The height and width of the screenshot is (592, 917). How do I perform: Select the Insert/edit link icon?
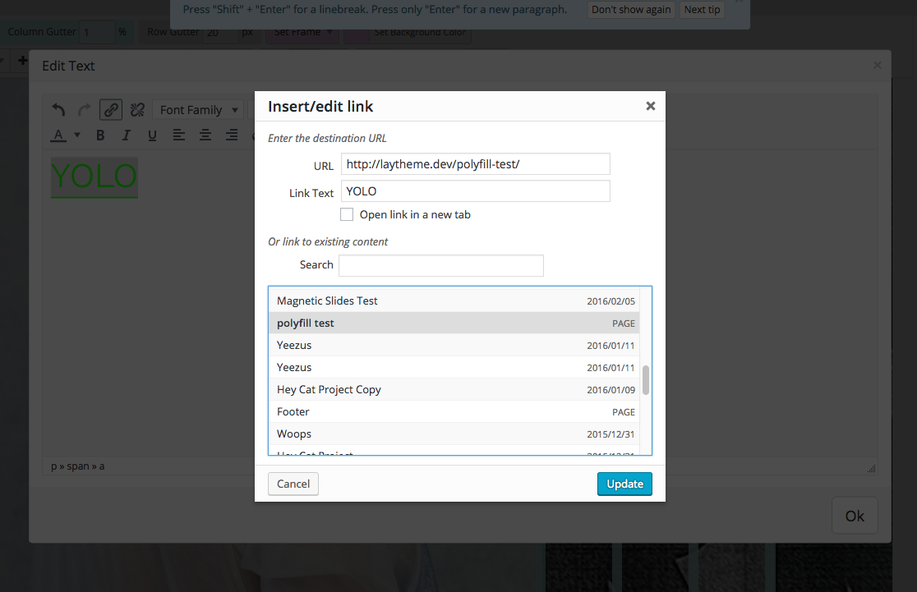click(x=110, y=109)
